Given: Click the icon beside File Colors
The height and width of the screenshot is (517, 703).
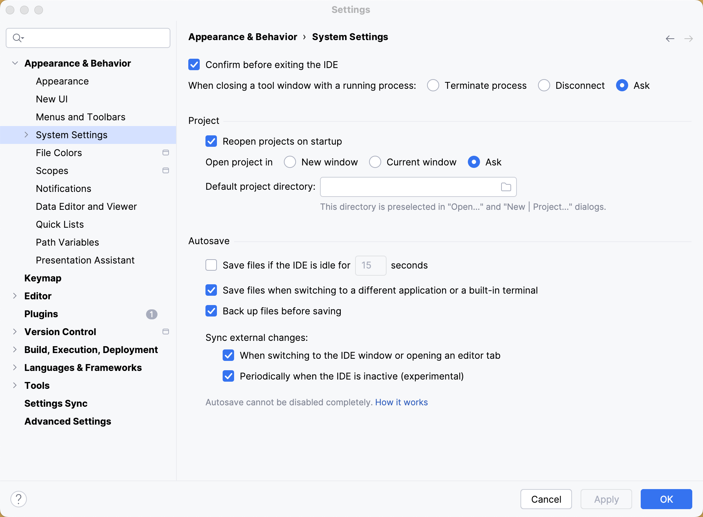Looking at the screenshot, I should [166, 153].
